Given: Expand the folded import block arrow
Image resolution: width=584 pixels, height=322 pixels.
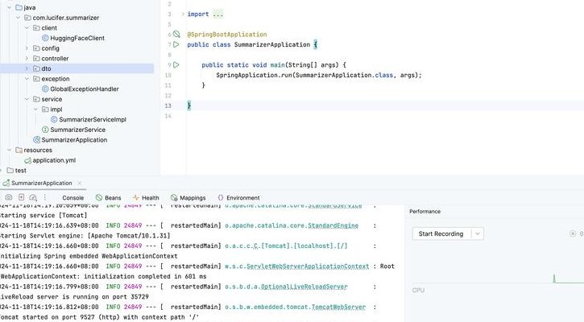Looking at the screenshot, I should point(183,14).
